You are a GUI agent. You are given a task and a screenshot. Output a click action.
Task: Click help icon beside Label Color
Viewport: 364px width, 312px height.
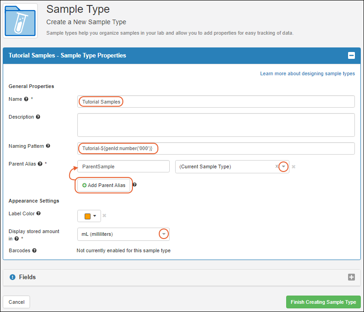pos(39,213)
